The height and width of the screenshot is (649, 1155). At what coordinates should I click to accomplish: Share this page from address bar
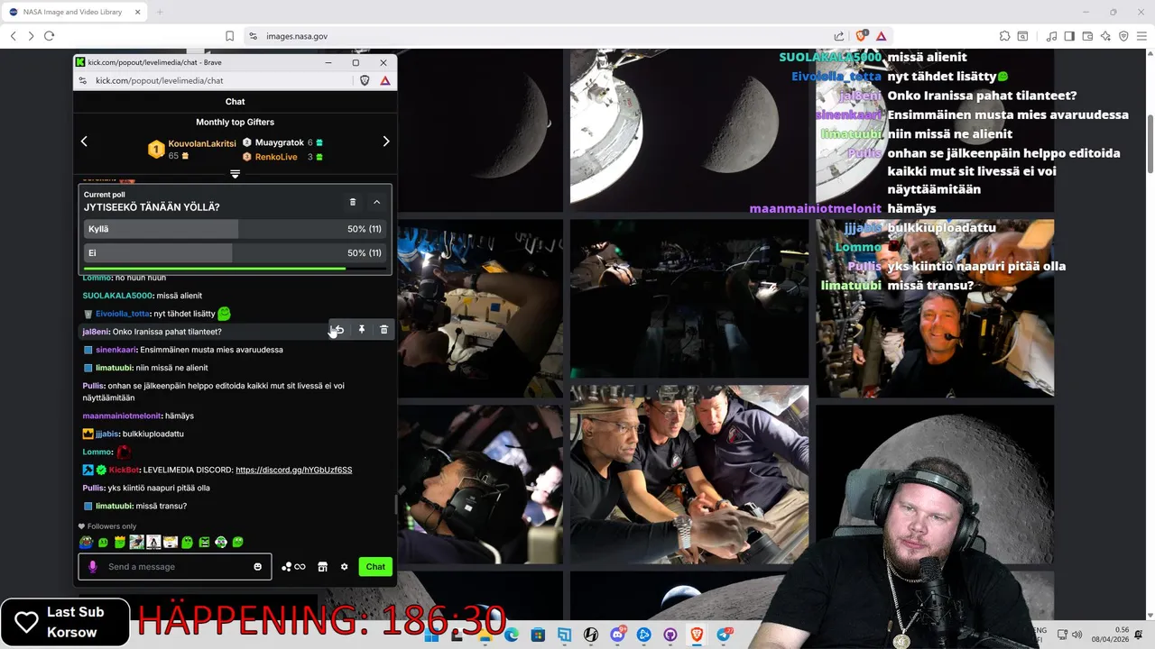[x=839, y=36]
